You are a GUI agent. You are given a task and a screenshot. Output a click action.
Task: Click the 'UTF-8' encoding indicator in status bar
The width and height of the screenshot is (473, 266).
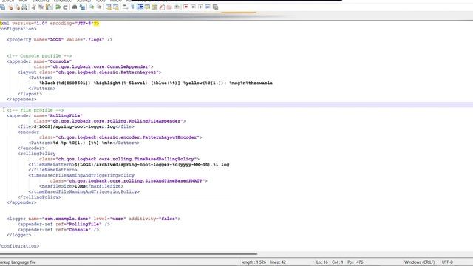[x=447, y=262]
